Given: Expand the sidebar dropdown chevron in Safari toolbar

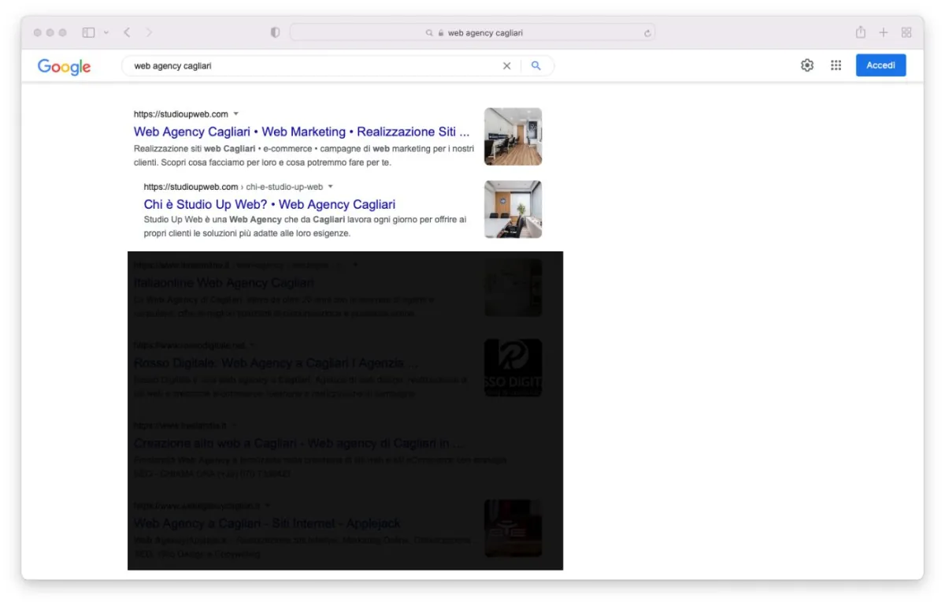Looking at the screenshot, I should [x=106, y=32].
